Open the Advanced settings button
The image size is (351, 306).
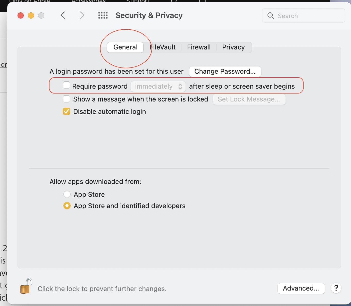pos(301,288)
